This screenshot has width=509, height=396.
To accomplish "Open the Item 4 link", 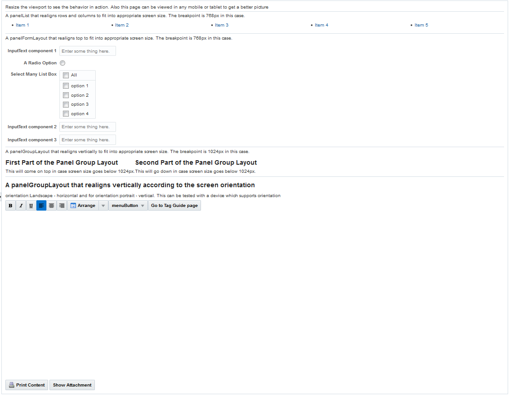I will pyautogui.click(x=321, y=25).
